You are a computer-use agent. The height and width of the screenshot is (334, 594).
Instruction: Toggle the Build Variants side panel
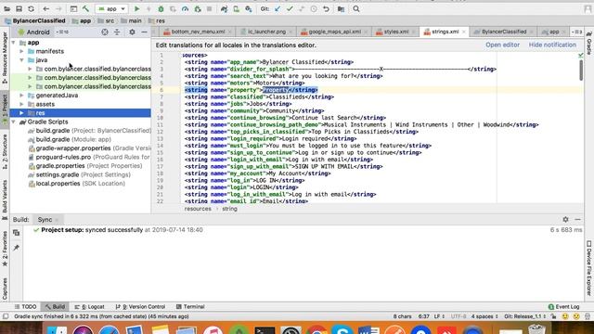[5, 200]
